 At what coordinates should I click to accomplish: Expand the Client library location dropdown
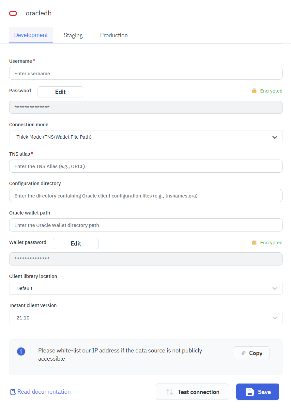point(146,288)
